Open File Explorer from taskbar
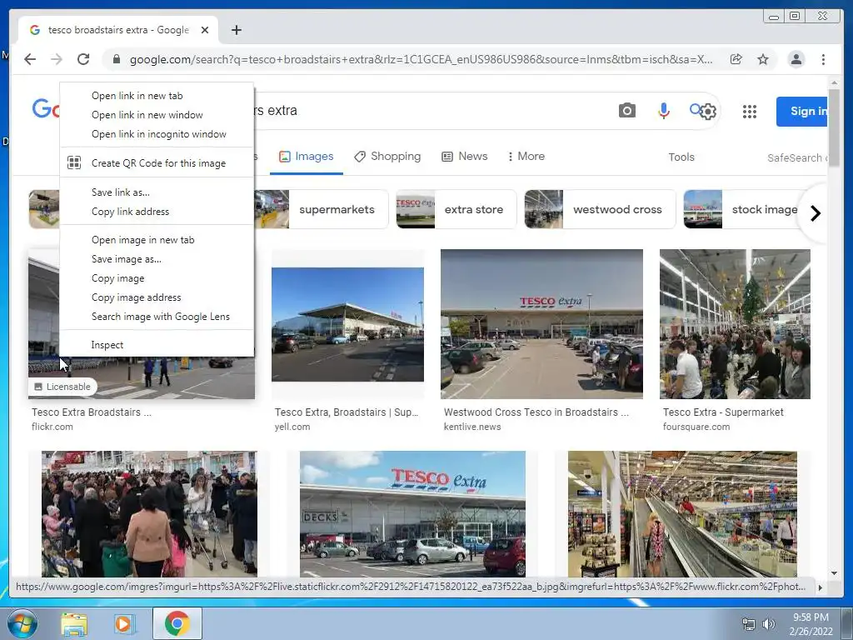Screen dimensions: 853x640 point(74,623)
